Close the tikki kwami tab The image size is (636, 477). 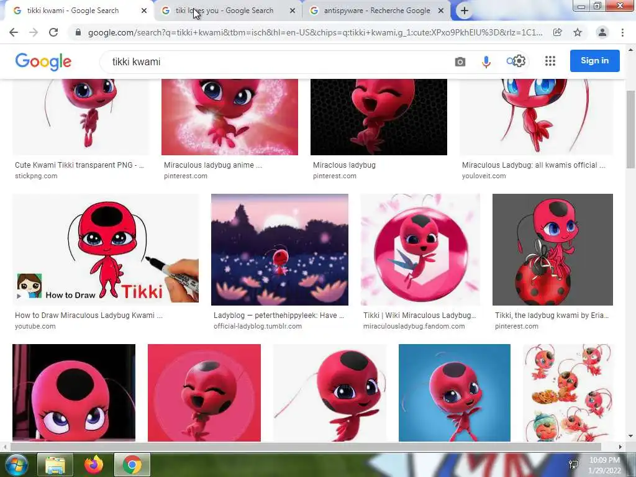(x=144, y=11)
